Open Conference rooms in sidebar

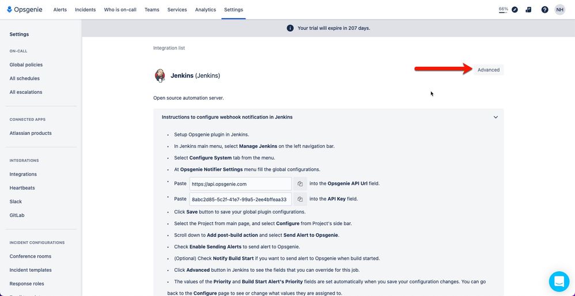pyautogui.click(x=31, y=256)
